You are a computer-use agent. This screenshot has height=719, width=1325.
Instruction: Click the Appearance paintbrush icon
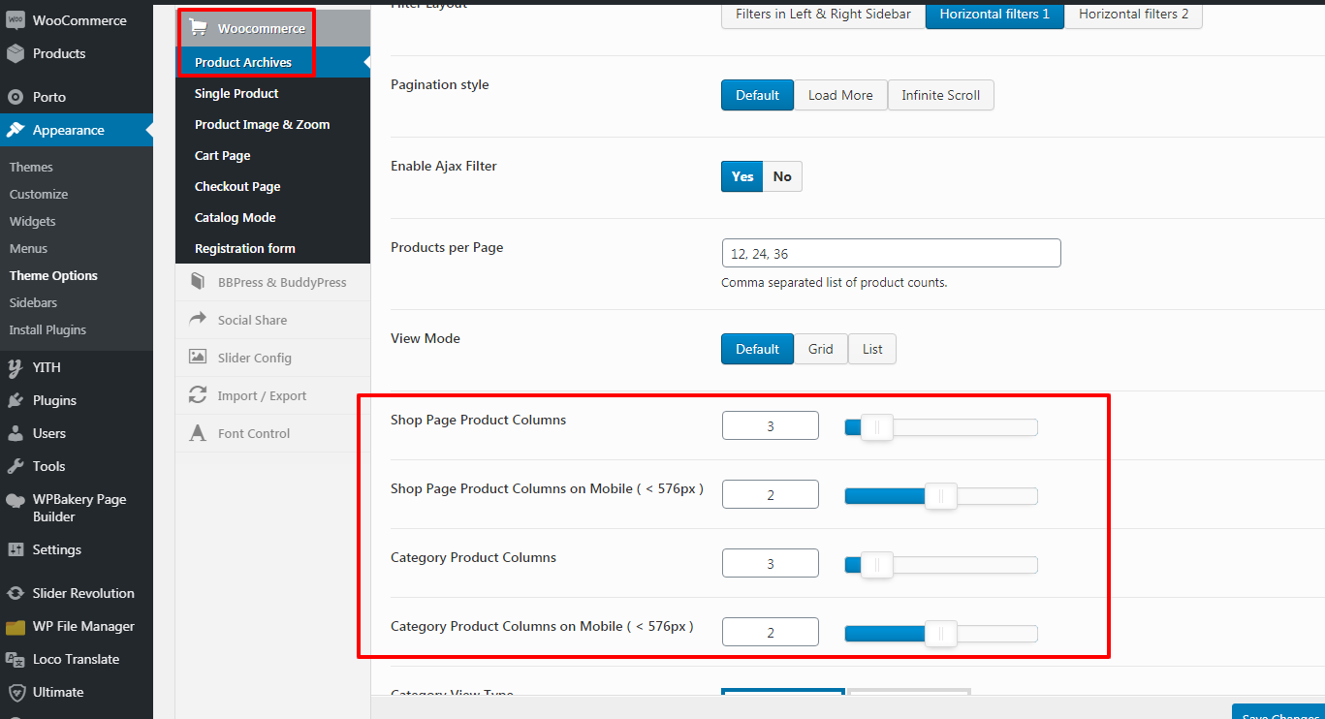[16, 130]
